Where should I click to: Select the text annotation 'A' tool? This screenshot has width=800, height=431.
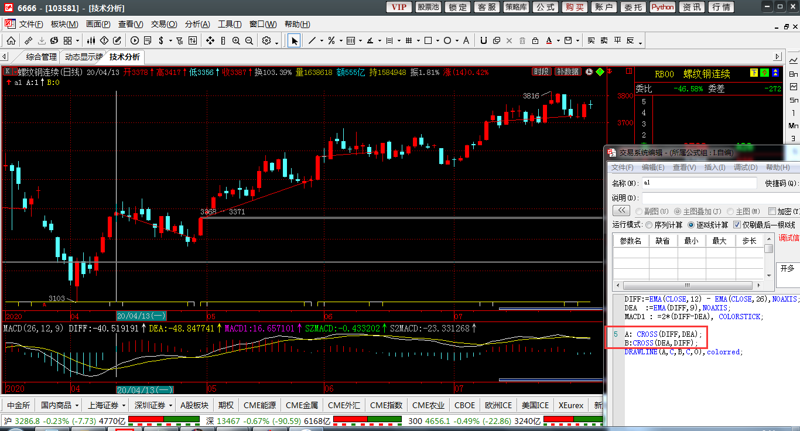click(x=466, y=40)
